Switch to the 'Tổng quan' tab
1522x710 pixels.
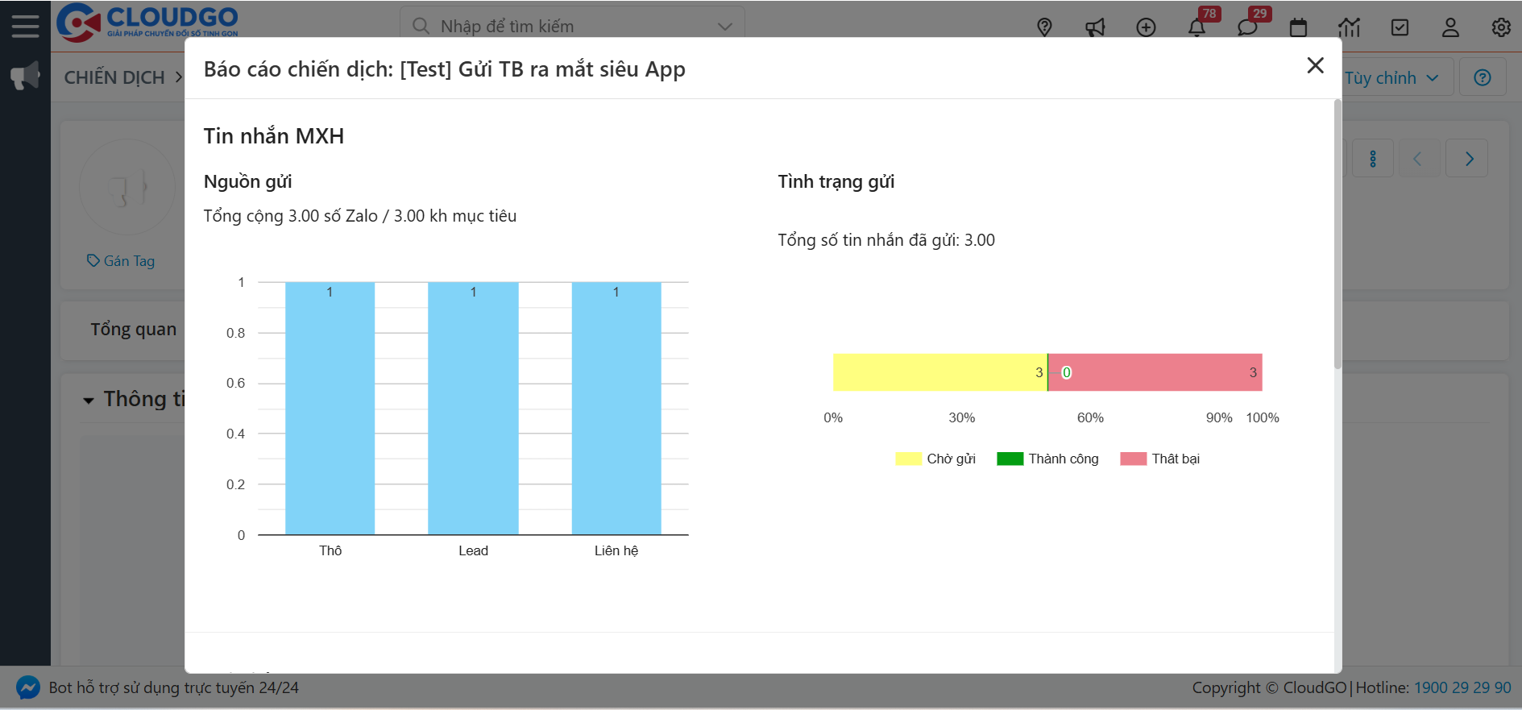133,330
